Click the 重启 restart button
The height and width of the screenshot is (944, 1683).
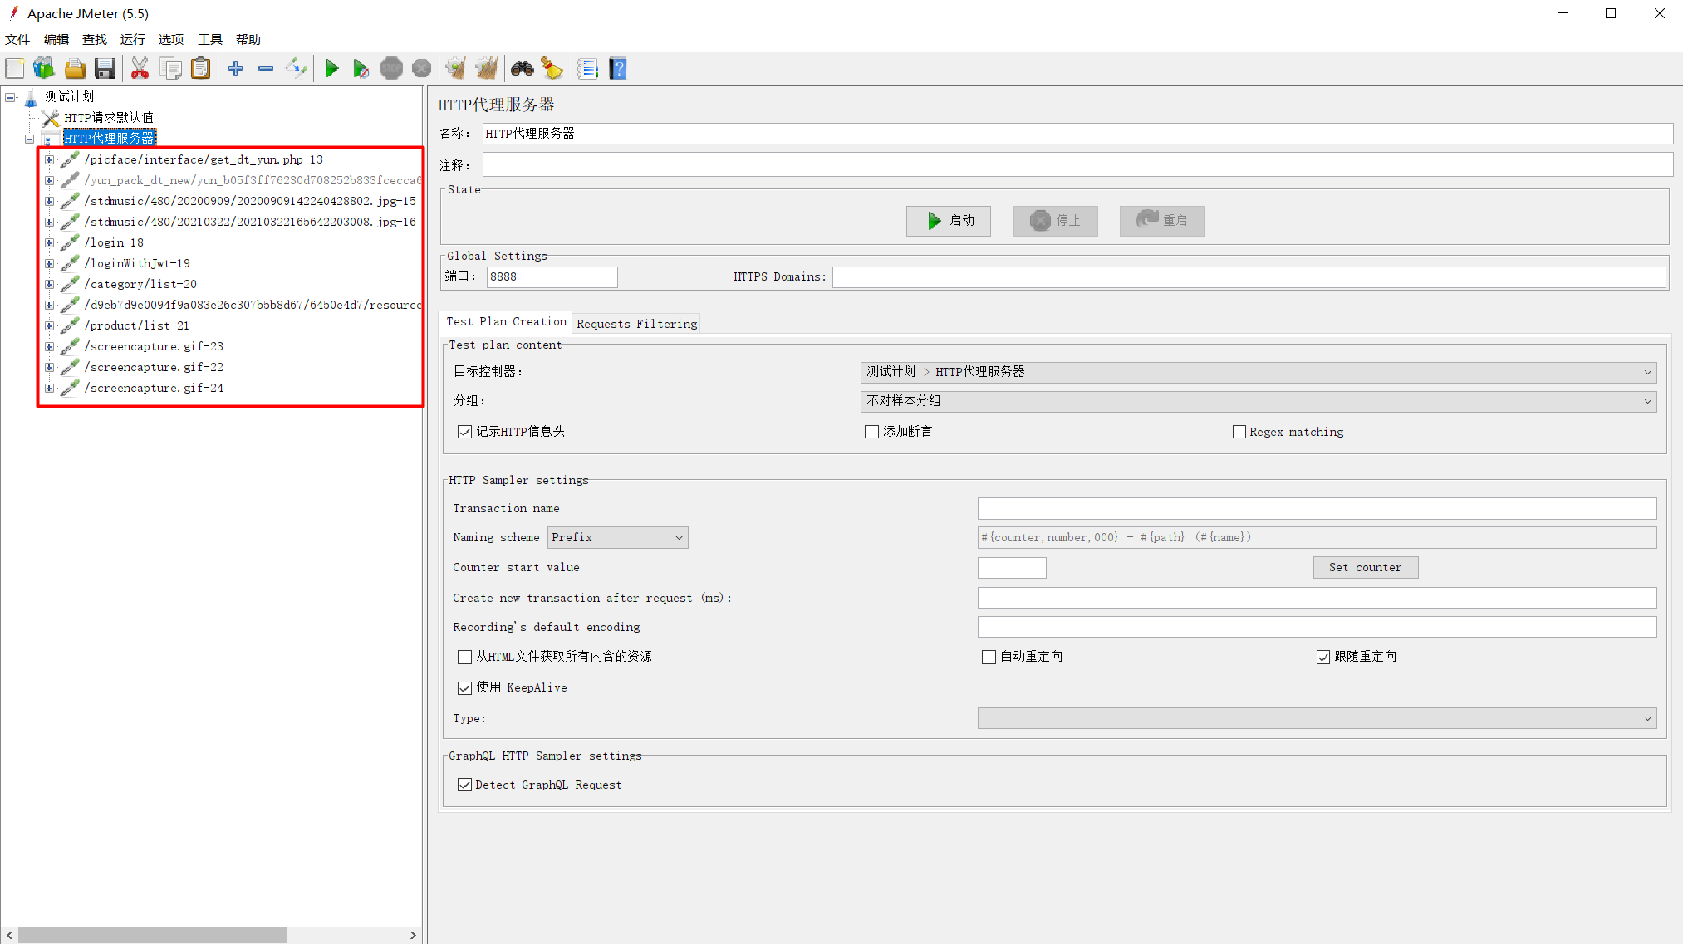click(1161, 221)
